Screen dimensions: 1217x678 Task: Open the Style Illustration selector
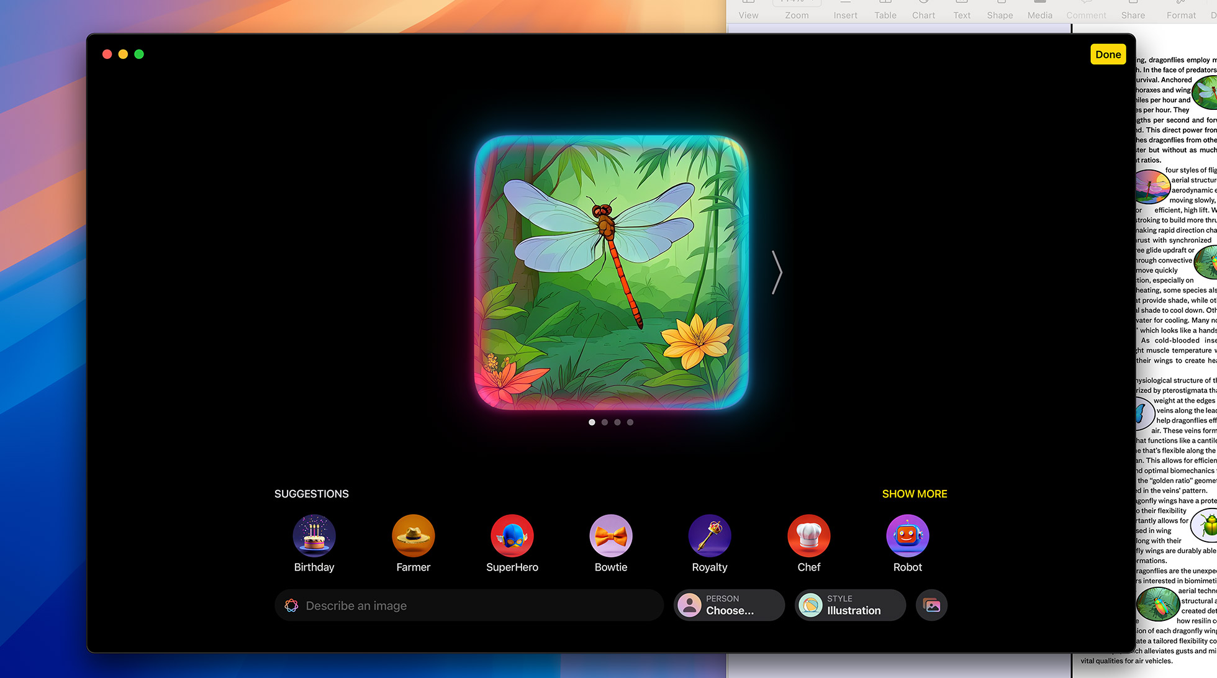850,605
